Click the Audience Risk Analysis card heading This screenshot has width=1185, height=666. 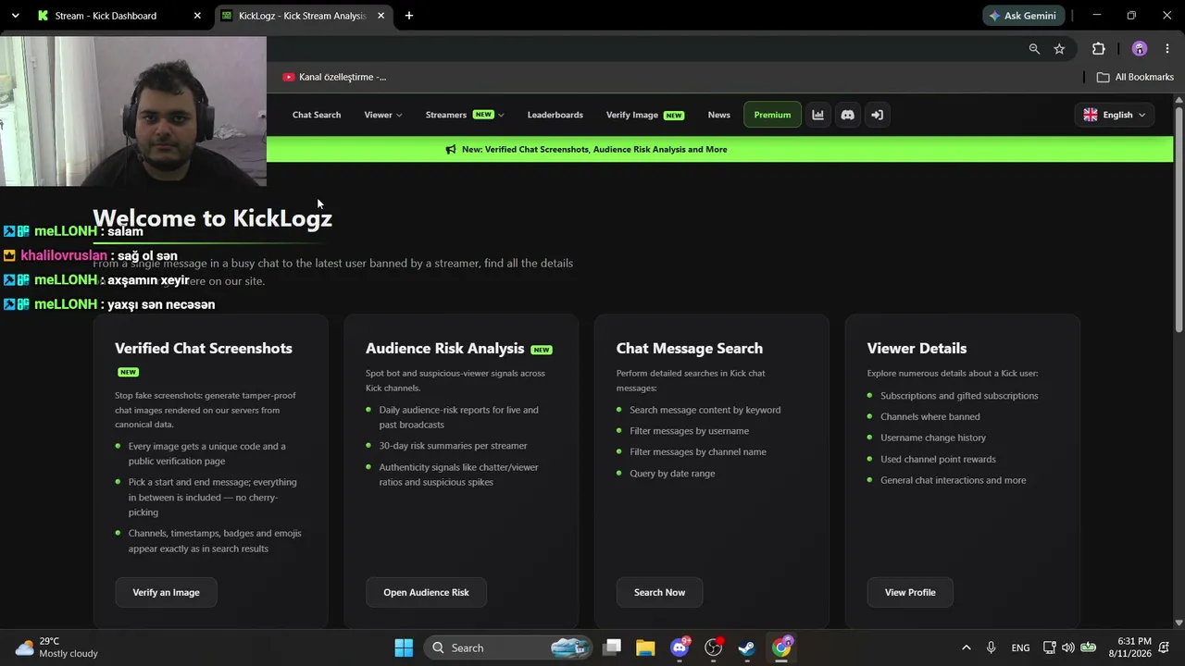point(444,349)
